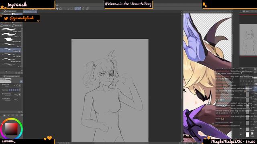Select the 'blur 2' brush preset
Viewport: 257px width, 144px height.
[x=11, y=45]
